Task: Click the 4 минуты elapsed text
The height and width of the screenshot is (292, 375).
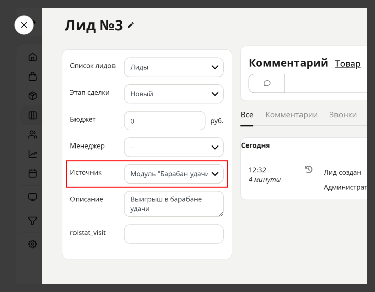Action: (x=265, y=180)
